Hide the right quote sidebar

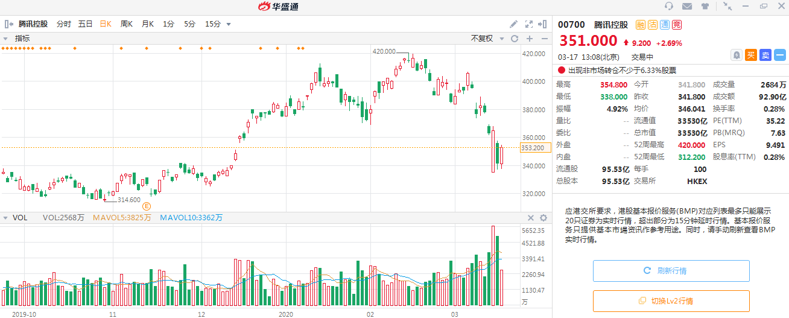point(543,24)
